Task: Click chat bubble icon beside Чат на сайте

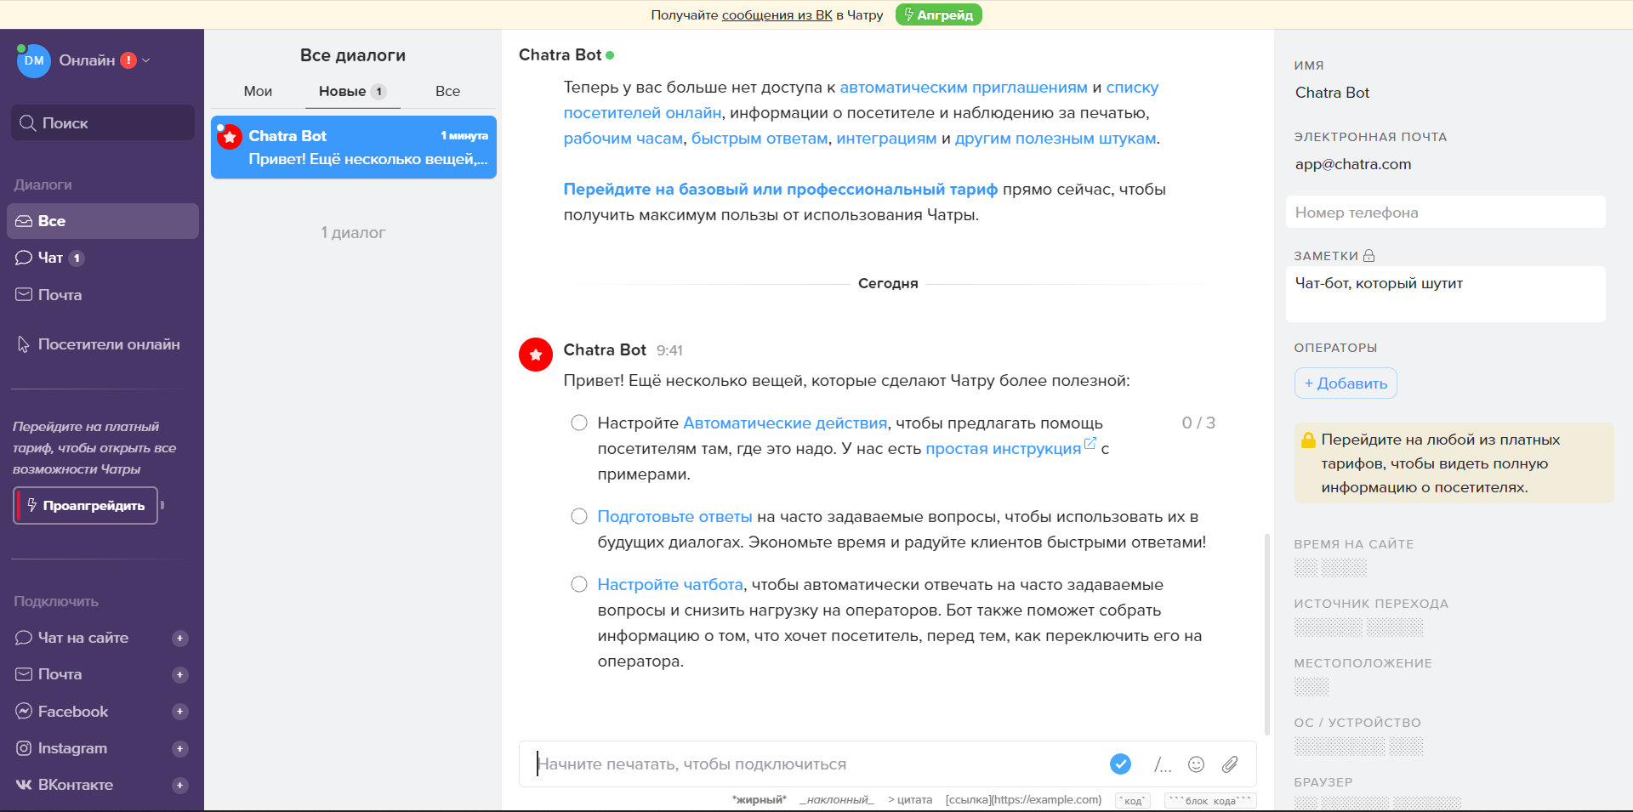Action: pos(24,638)
